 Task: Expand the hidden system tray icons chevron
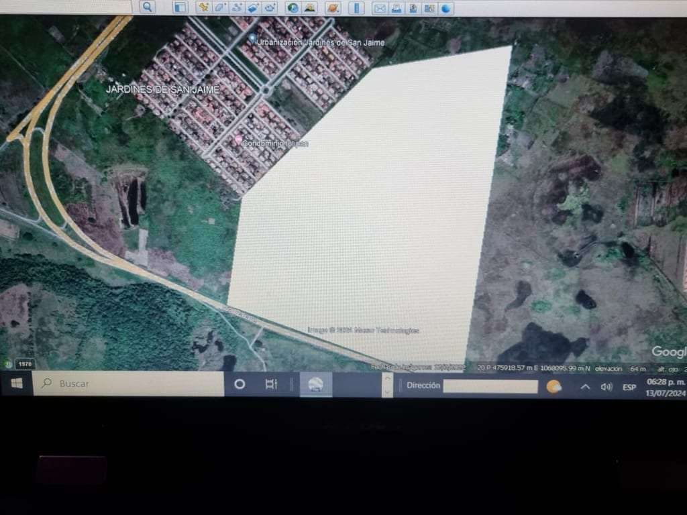click(585, 387)
